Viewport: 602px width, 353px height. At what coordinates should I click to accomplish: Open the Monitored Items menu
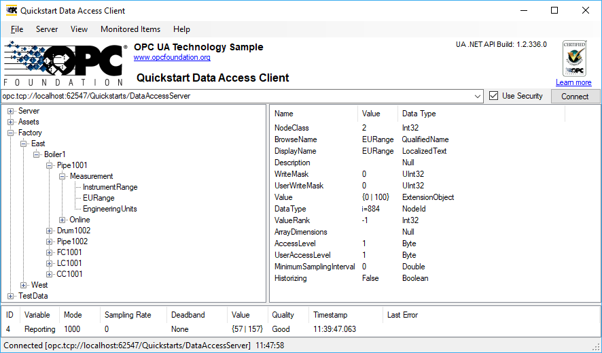click(130, 29)
